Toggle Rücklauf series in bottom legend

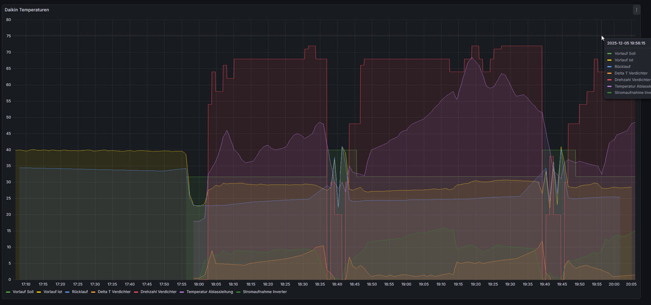pyautogui.click(x=80, y=292)
